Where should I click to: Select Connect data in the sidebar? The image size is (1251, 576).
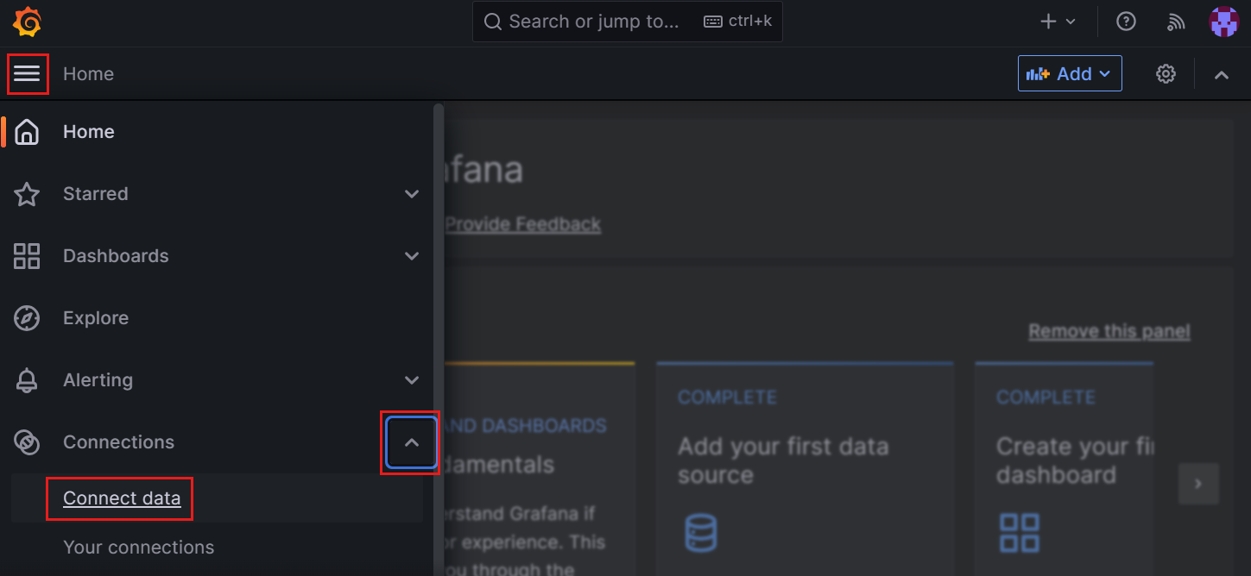click(x=119, y=498)
